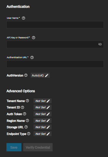Open help tooltip for User Name
108x157 pixels.
(23, 18)
